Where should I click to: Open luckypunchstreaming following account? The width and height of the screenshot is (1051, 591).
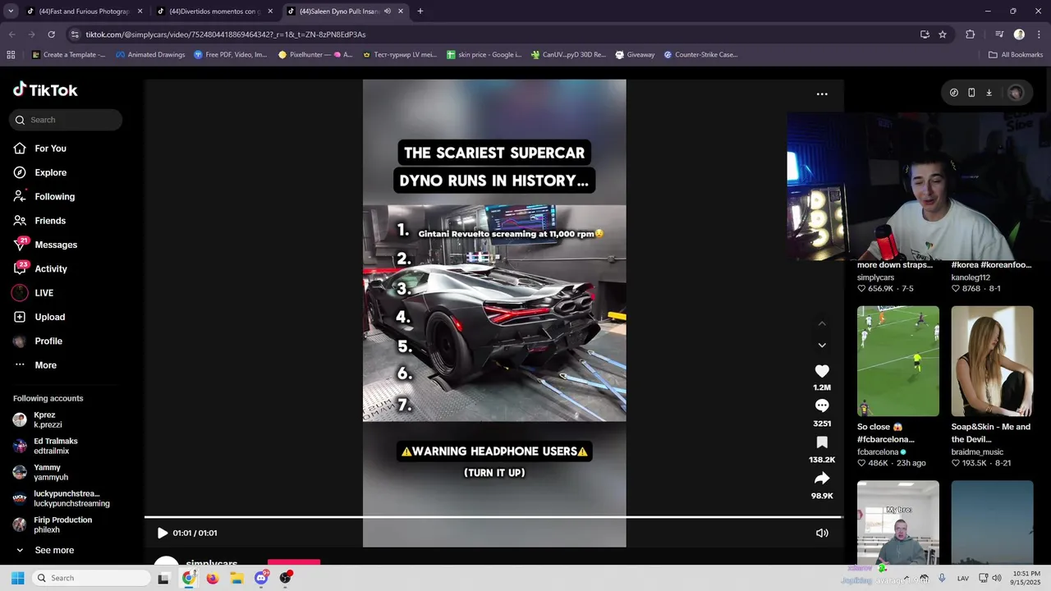pyautogui.click(x=62, y=498)
